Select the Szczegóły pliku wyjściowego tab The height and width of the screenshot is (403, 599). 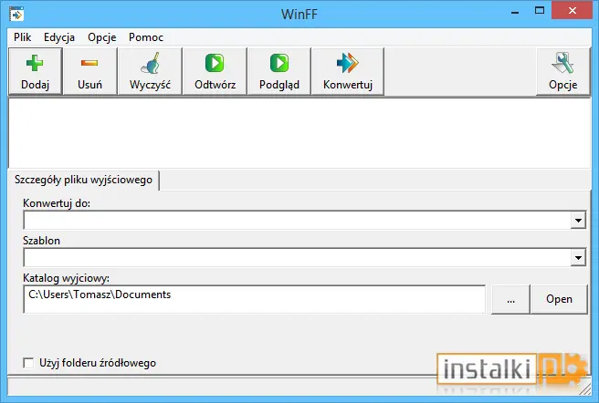pos(83,180)
